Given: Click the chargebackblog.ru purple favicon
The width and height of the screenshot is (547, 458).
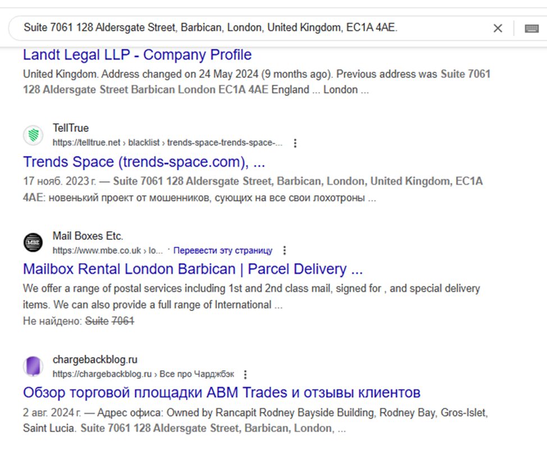Looking at the screenshot, I should (33, 367).
